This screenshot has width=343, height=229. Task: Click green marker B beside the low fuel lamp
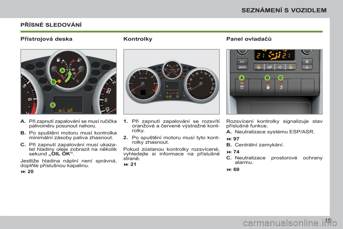coord(53,82)
